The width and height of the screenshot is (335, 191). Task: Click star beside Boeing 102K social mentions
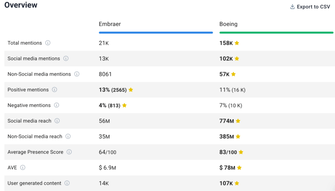coord(237,58)
